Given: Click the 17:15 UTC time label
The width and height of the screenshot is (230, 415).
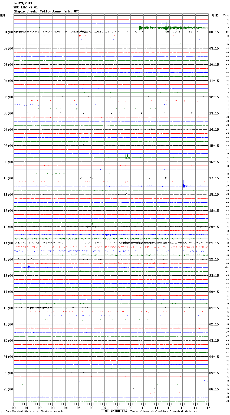Looking at the screenshot, I should pyautogui.click(x=214, y=178).
